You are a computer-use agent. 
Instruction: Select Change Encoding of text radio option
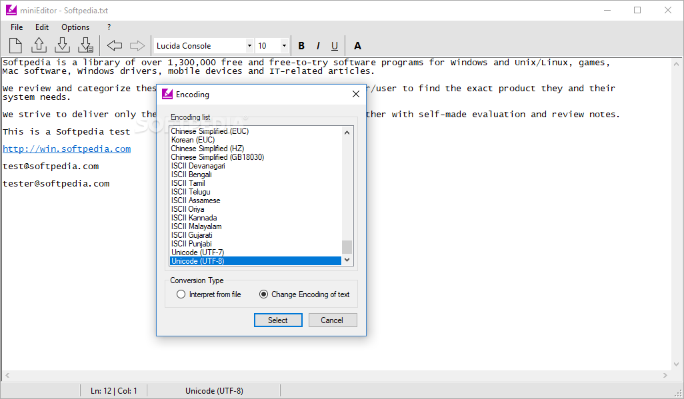pos(305,294)
